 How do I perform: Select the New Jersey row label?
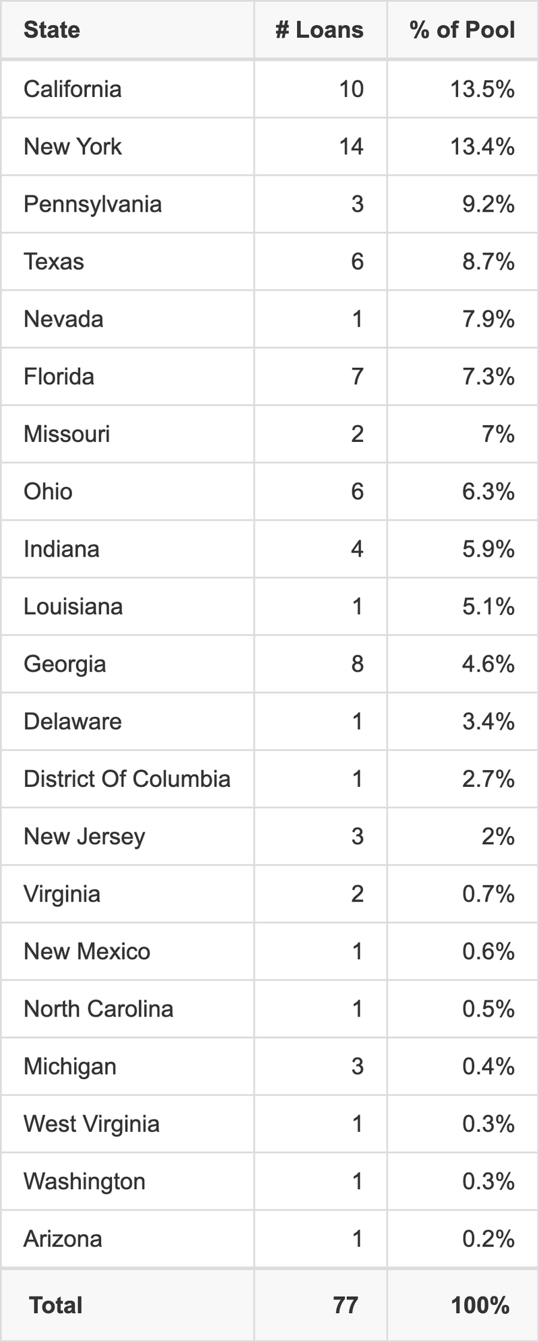(x=84, y=836)
